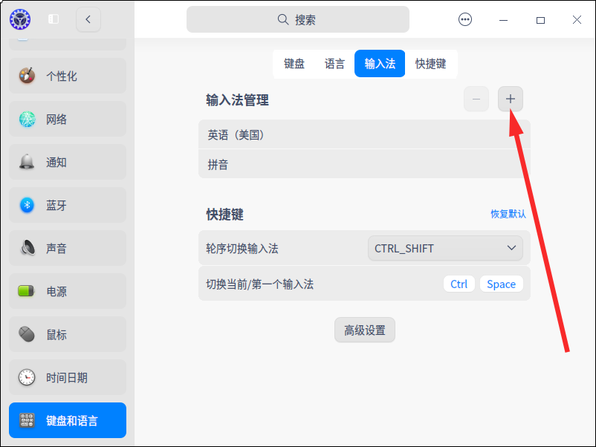The width and height of the screenshot is (596, 447).
Task: Click the 搜索 search field
Action: click(297, 19)
